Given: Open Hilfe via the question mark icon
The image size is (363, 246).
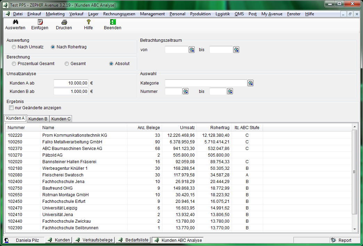Looking at the screenshot, I should (x=88, y=22).
